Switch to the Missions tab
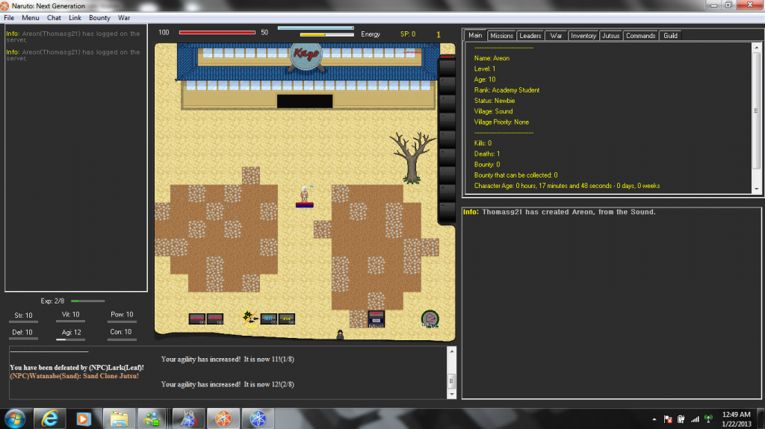 501,36
